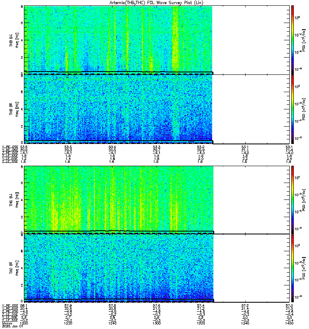Screen dimensions: 309x329
Task: Click the 1320 time tick label
Action: point(201,323)
